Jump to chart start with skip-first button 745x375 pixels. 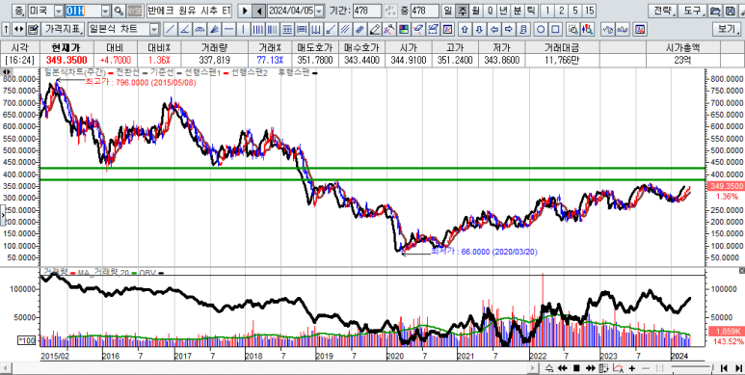(x=724, y=368)
